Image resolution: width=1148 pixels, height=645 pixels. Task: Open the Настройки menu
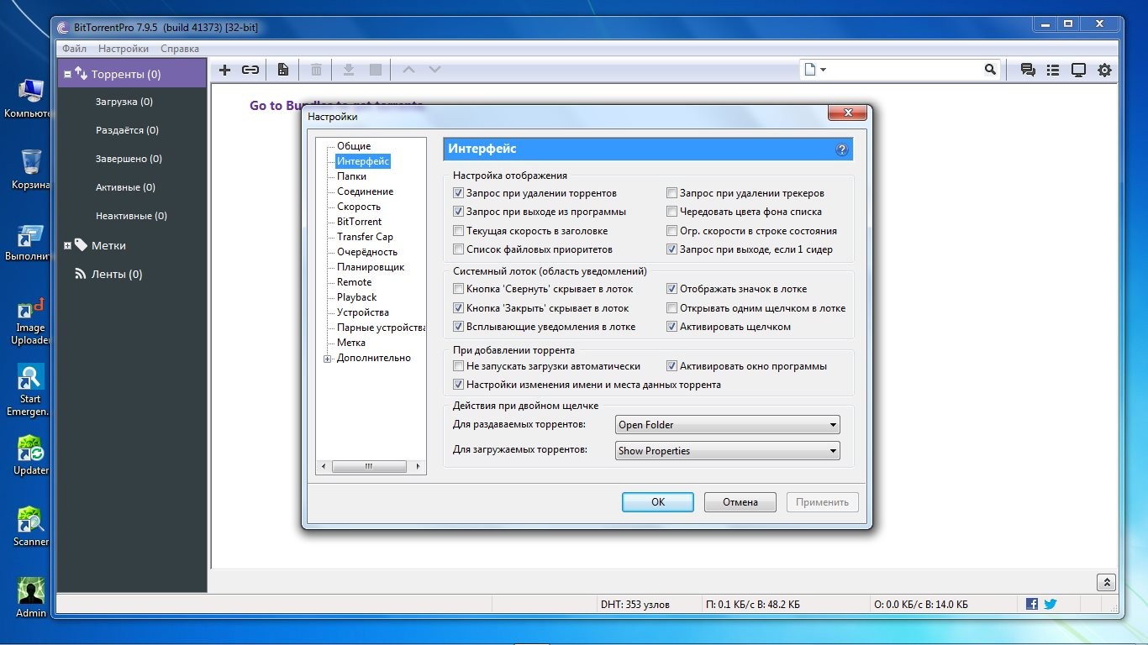(124, 49)
